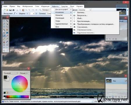Choose Кристаллизация distortion effect
The image size is (131, 105).
pyautogui.click(x=96, y=21)
